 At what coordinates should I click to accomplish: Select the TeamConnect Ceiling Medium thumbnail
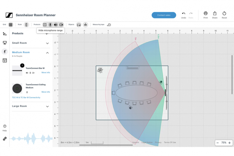[x=17, y=88]
